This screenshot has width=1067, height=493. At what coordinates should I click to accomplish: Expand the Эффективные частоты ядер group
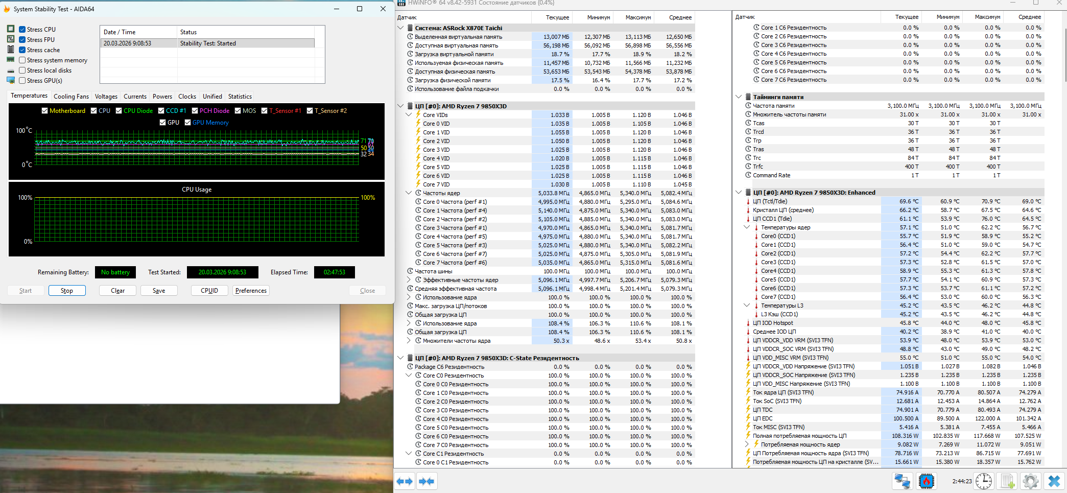409,279
